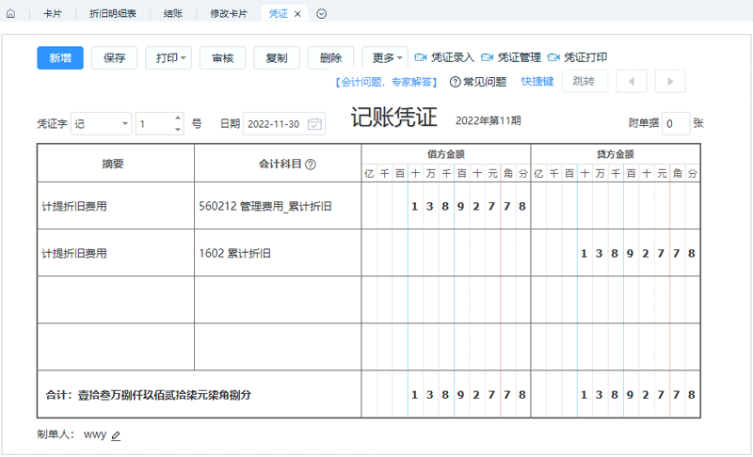Image resolution: width=753 pixels, height=457 pixels.
Task: Click the video icon beside 凭证管理
Action: (487, 57)
